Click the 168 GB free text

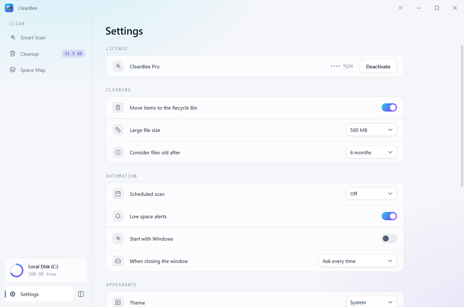click(42, 274)
